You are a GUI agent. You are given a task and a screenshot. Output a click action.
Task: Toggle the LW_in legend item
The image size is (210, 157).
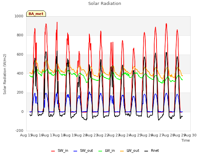107,150
